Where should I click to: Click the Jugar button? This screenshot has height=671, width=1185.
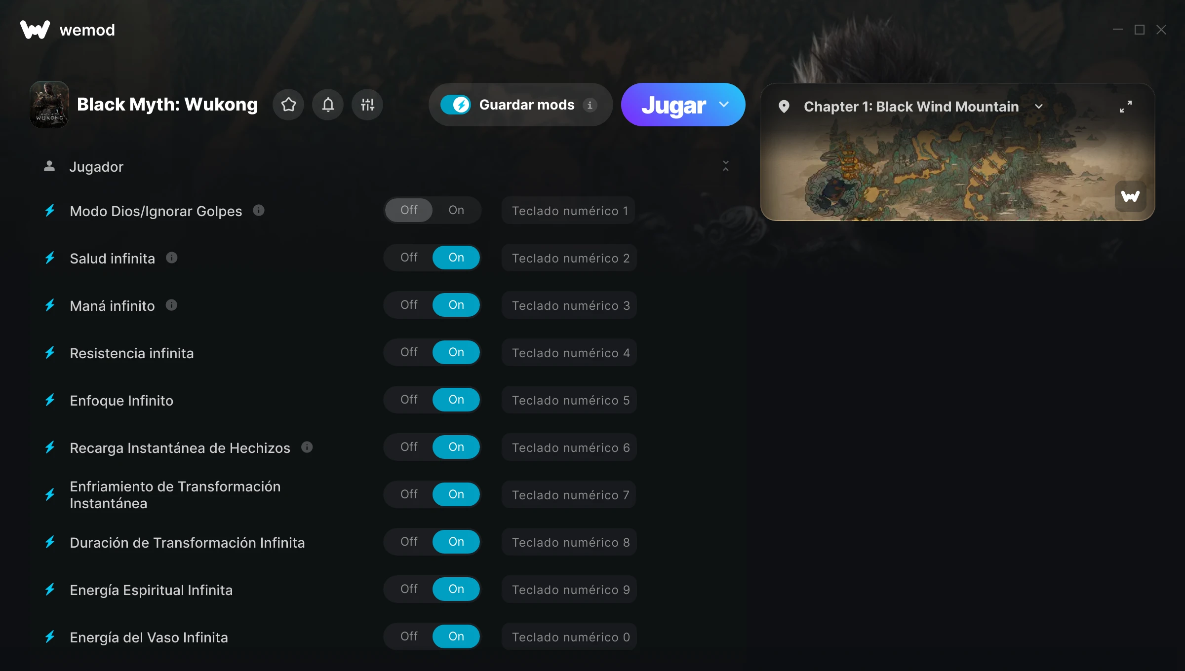tap(673, 105)
